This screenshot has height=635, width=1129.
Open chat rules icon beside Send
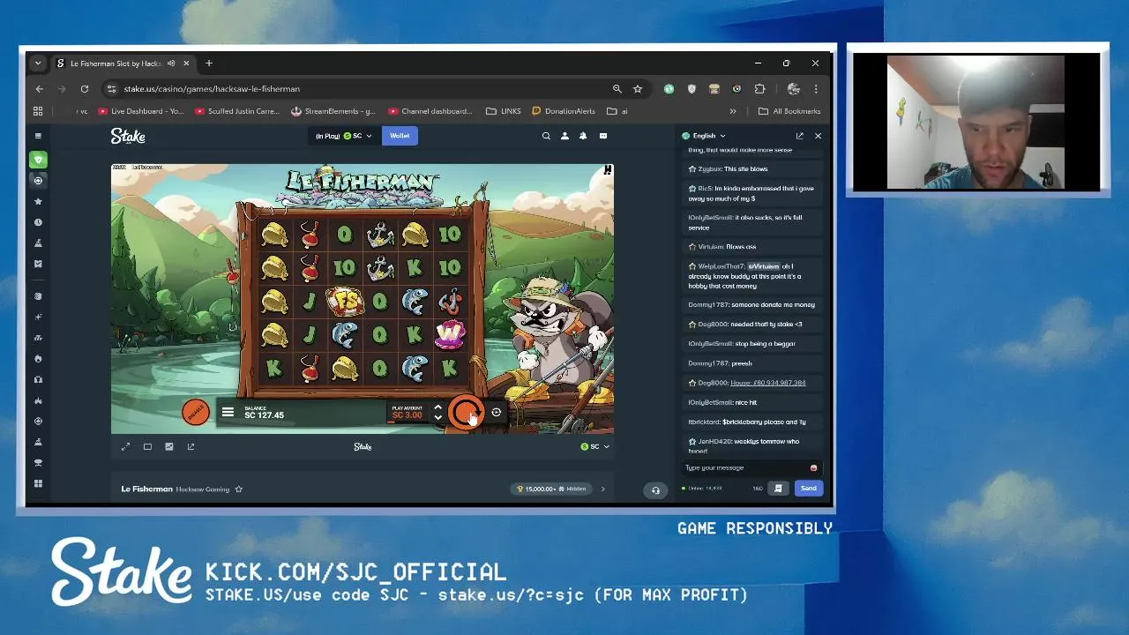778,488
